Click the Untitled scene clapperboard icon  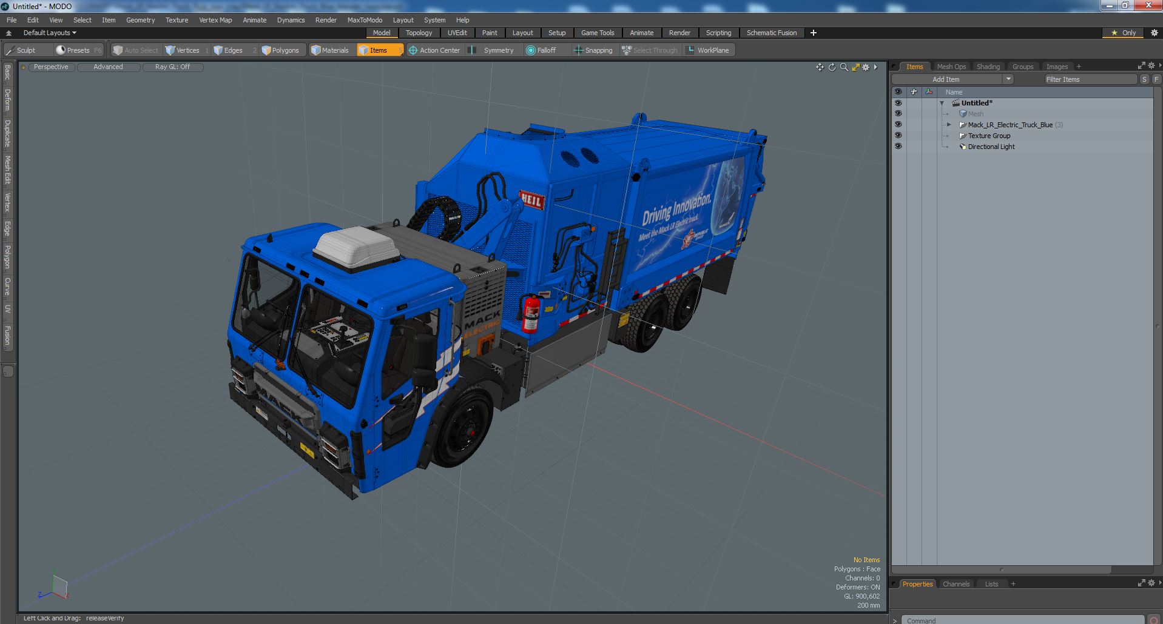(x=956, y=103)
